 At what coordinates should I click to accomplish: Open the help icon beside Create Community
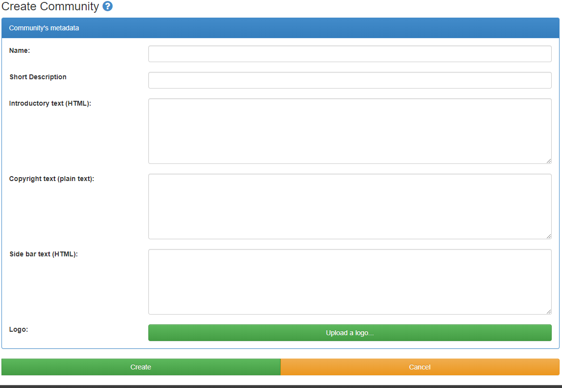[108, 6]
